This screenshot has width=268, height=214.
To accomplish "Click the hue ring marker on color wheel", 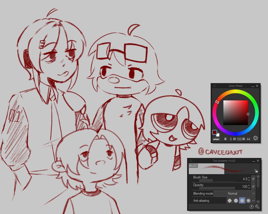I will tap(217, 102).
